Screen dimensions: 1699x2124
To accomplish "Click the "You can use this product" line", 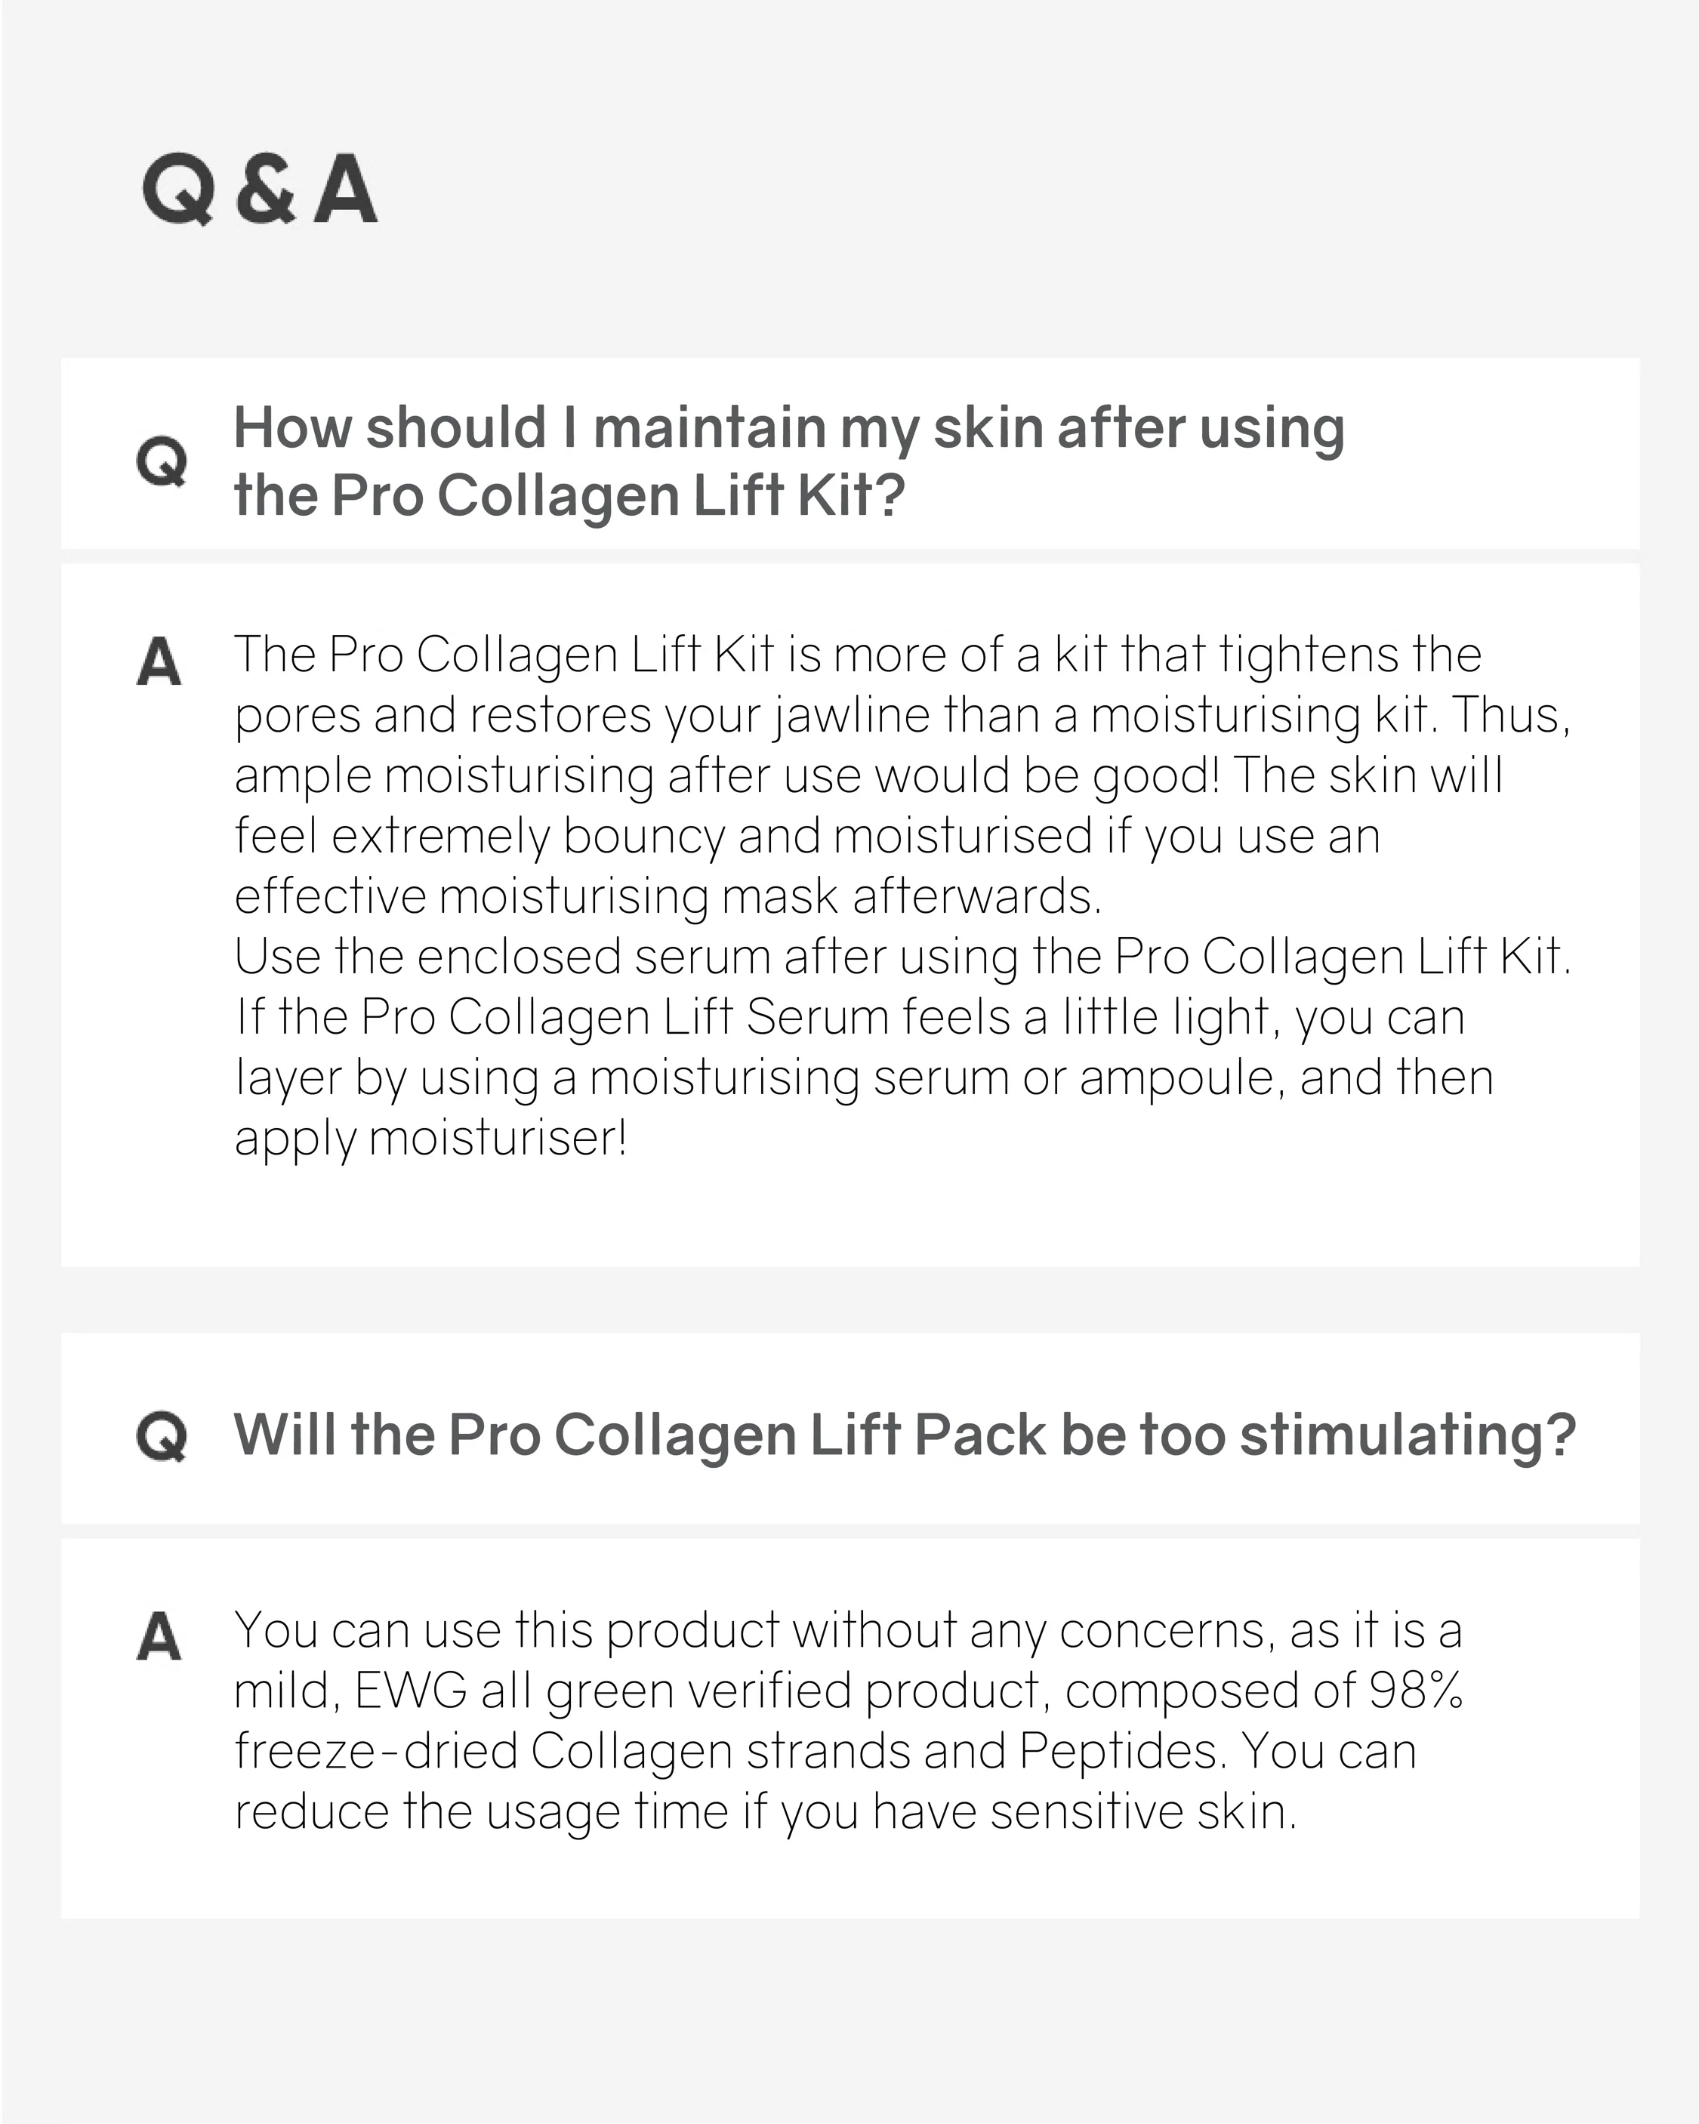I will pos(847,1632).
